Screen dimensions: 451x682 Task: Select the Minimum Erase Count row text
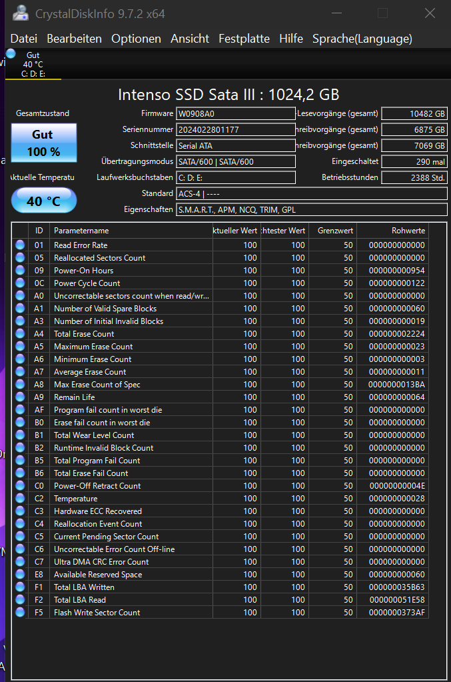click(93, 359)
